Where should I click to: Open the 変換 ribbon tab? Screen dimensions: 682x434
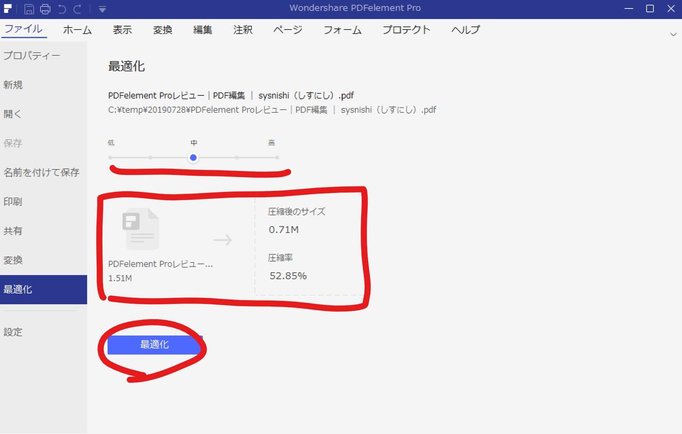tap(163, 30)
